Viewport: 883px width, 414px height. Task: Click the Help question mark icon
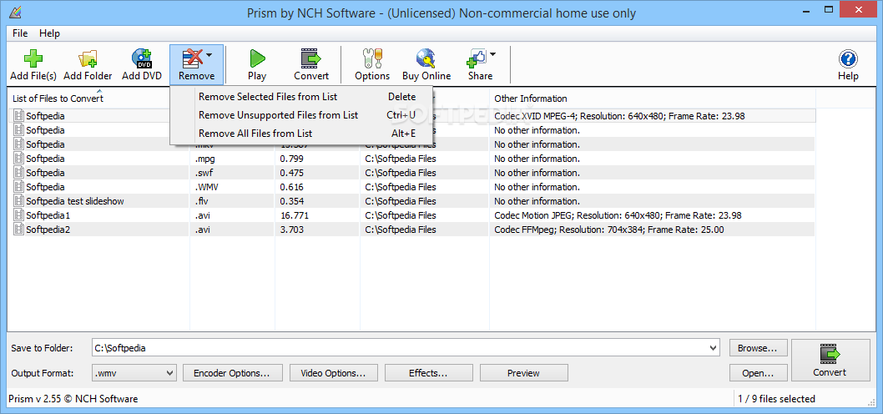click(x=848, y=58)
